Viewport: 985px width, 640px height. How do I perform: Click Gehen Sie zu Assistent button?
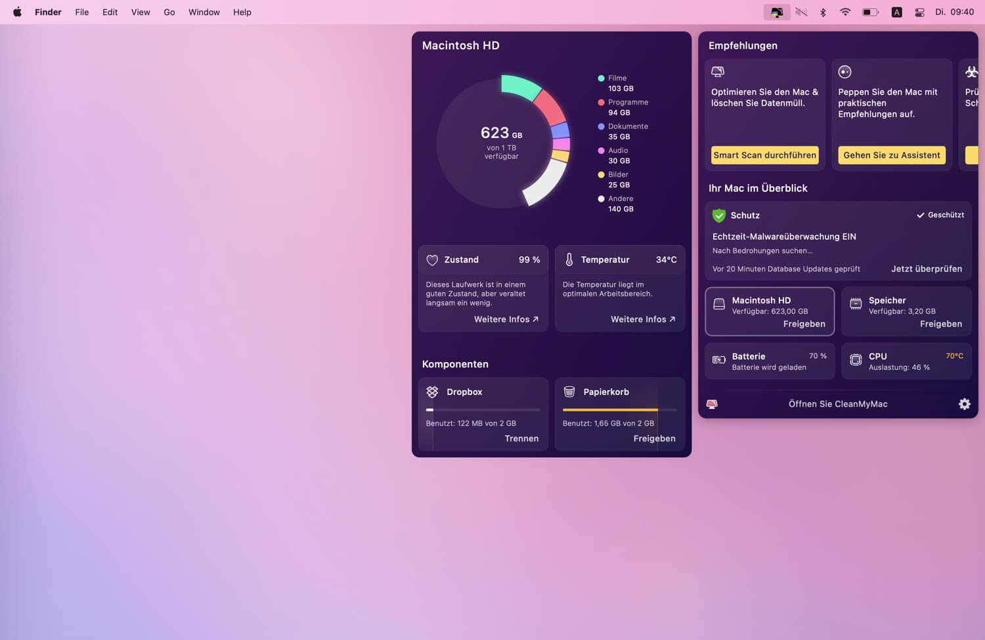click(891, 156)
